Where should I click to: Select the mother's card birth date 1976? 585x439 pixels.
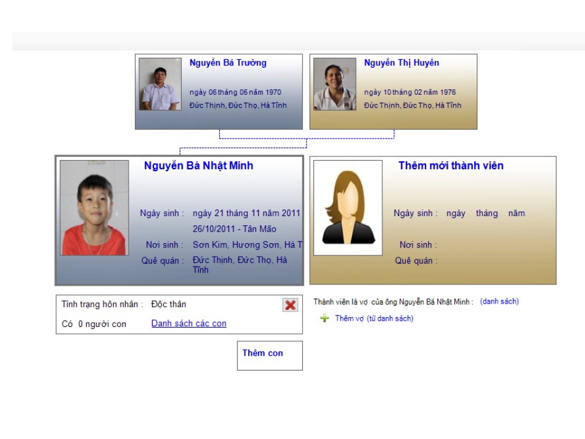pos(410,92)
